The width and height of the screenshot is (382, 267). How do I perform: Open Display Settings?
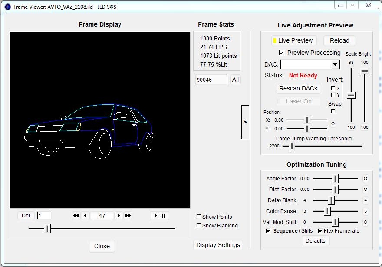(x=218, y=245)
